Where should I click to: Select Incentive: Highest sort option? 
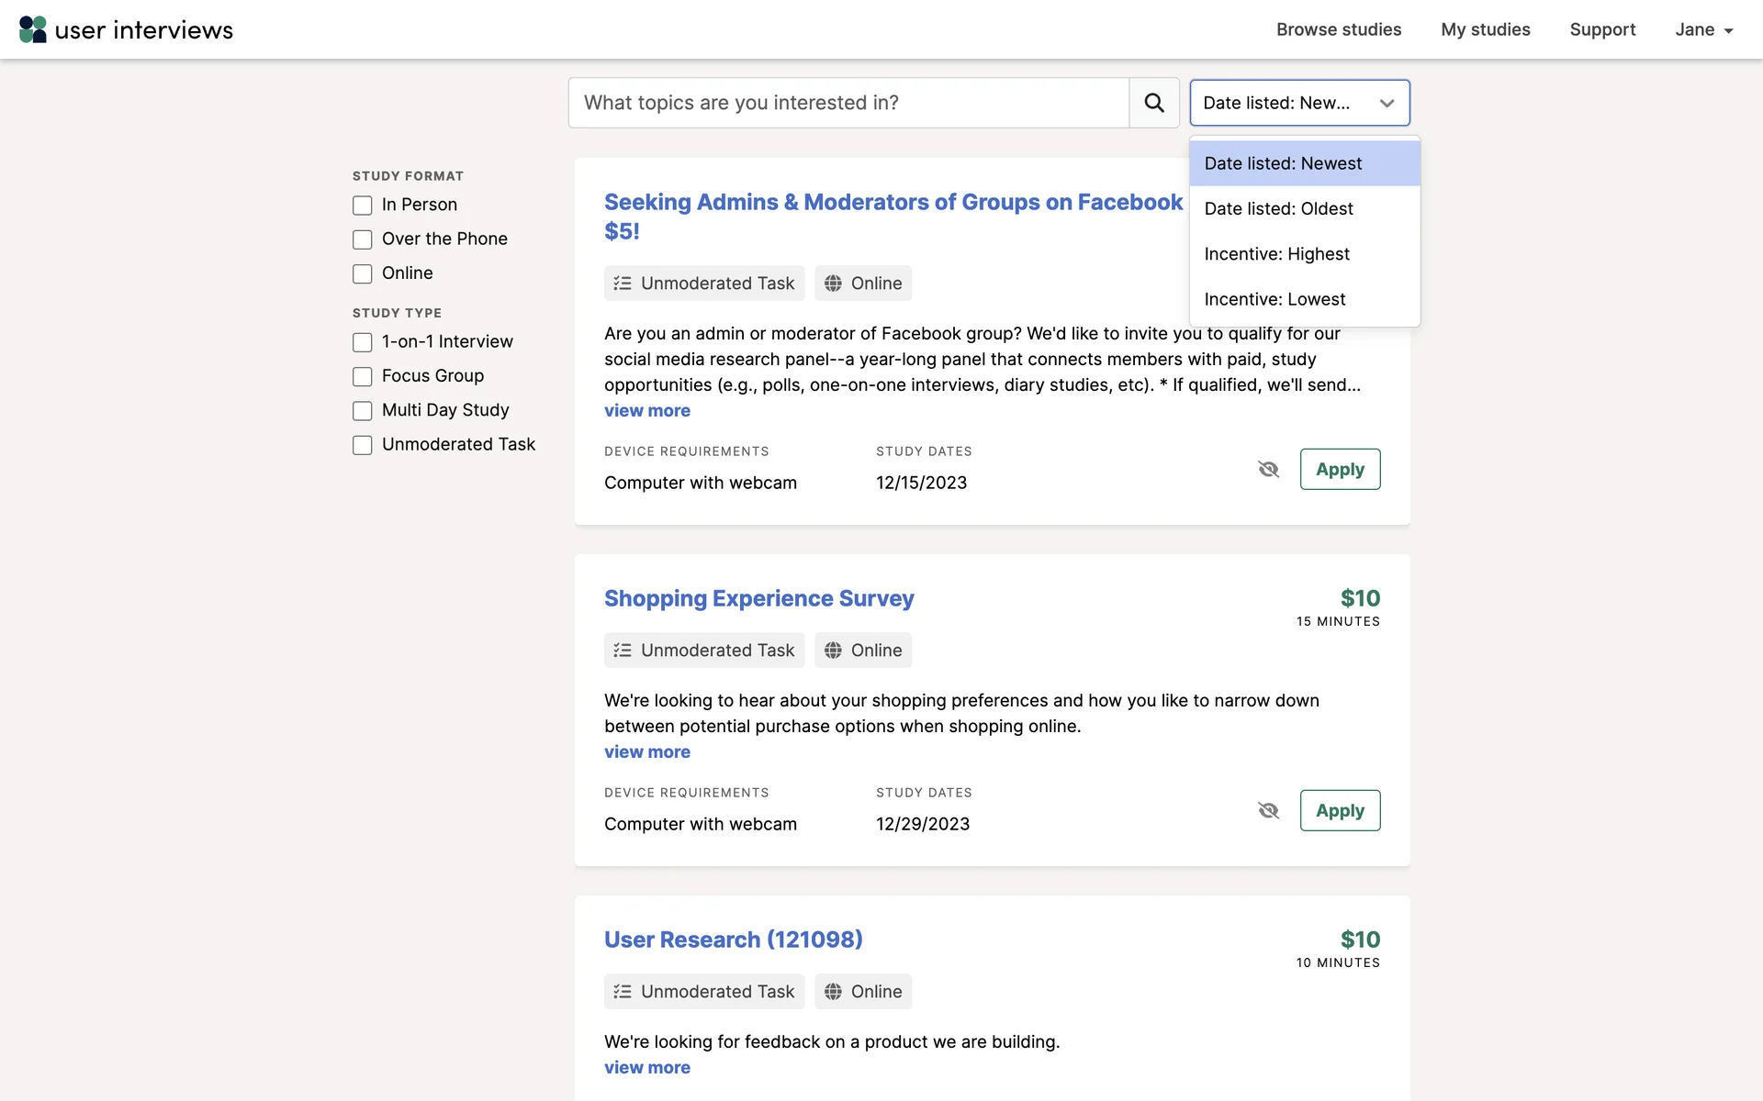(1276, 254)
